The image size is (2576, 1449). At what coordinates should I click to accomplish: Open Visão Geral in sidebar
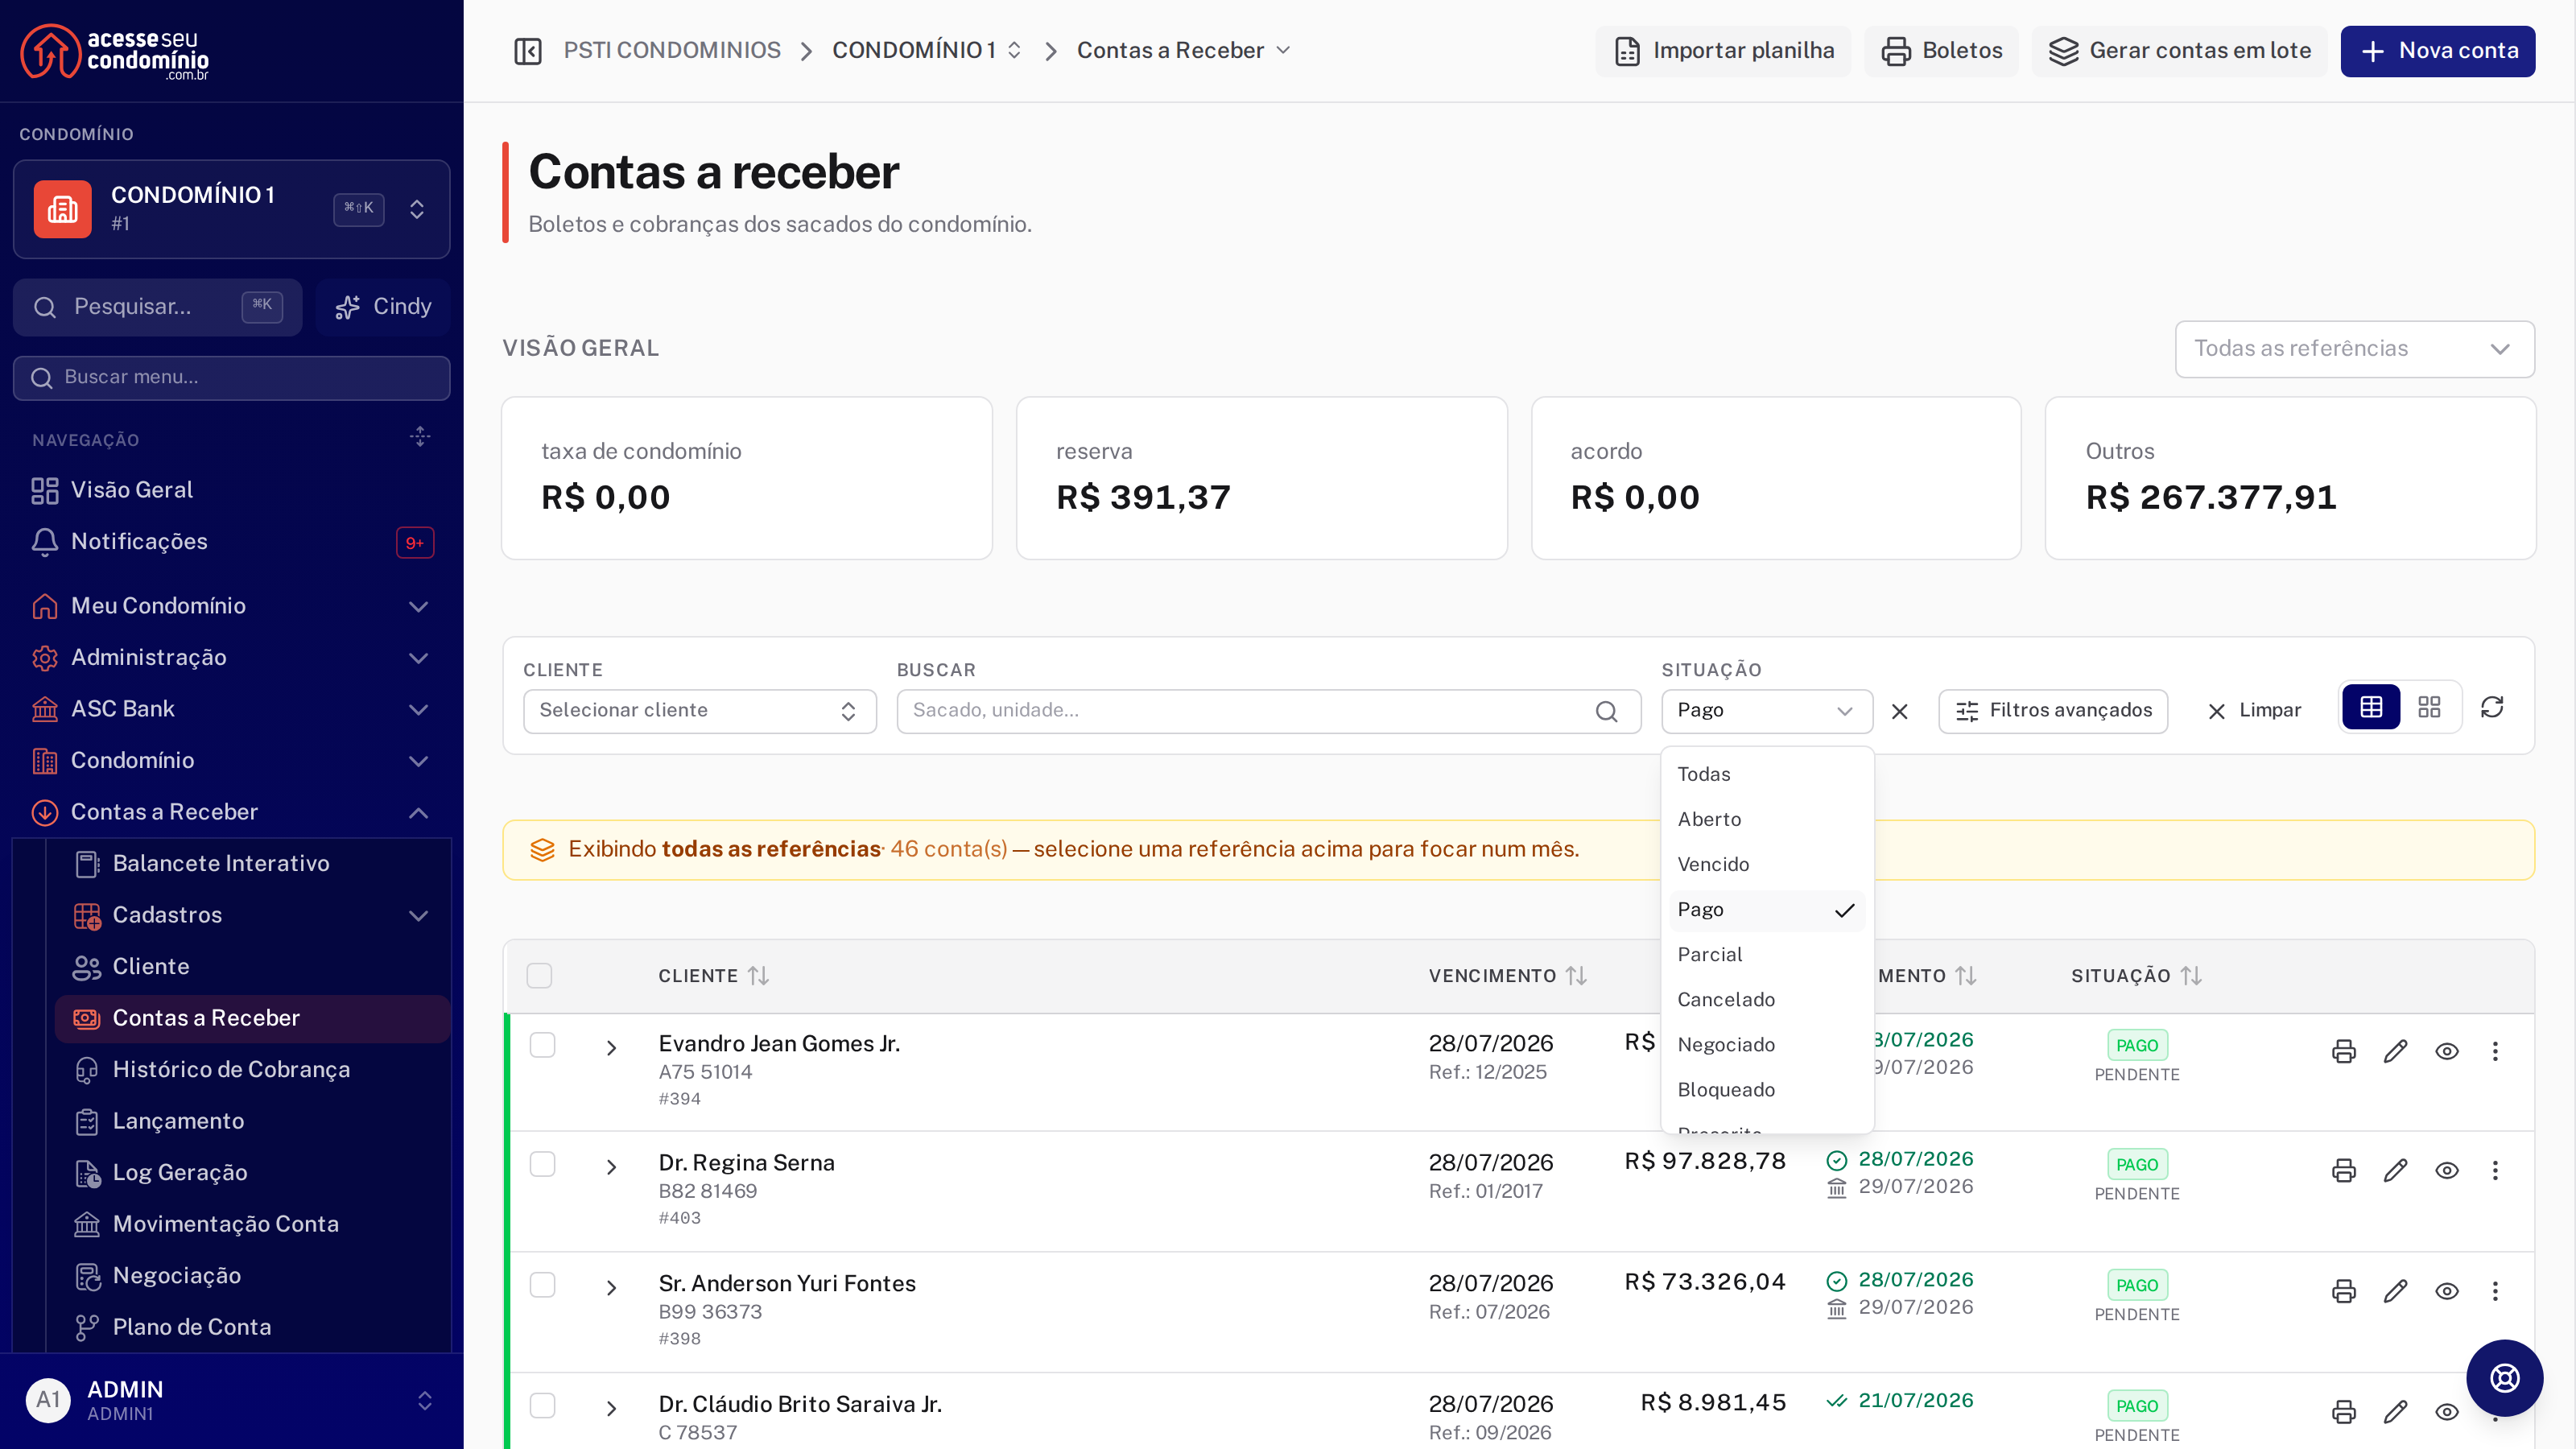[232, 490]
